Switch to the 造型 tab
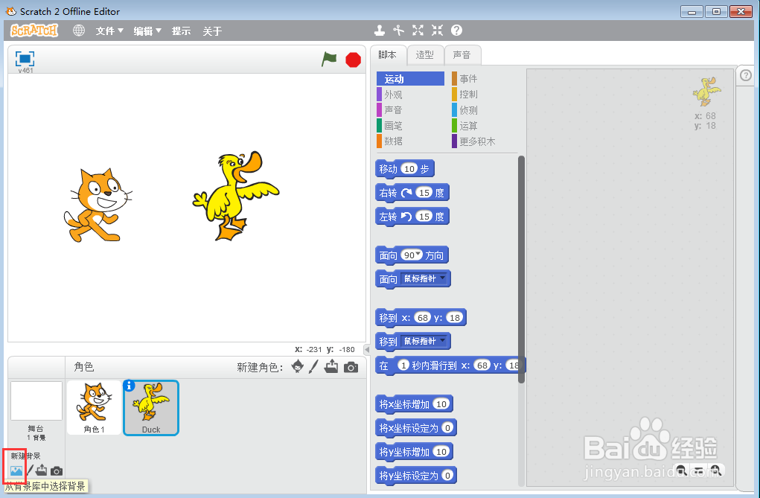 [425, 54]
